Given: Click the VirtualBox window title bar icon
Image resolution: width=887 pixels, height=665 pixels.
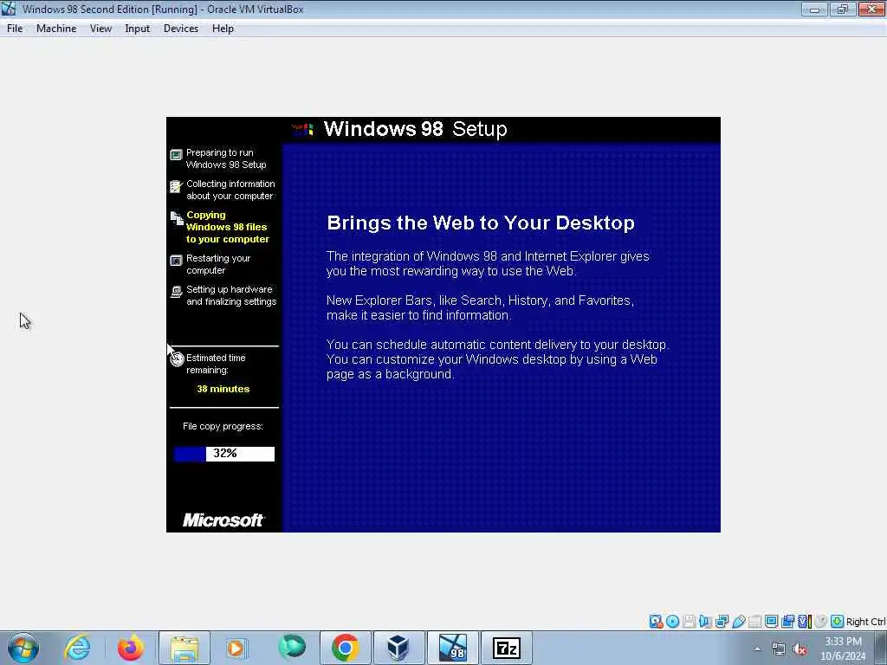Looking at the screenshot, I should [x=9, y=9].
